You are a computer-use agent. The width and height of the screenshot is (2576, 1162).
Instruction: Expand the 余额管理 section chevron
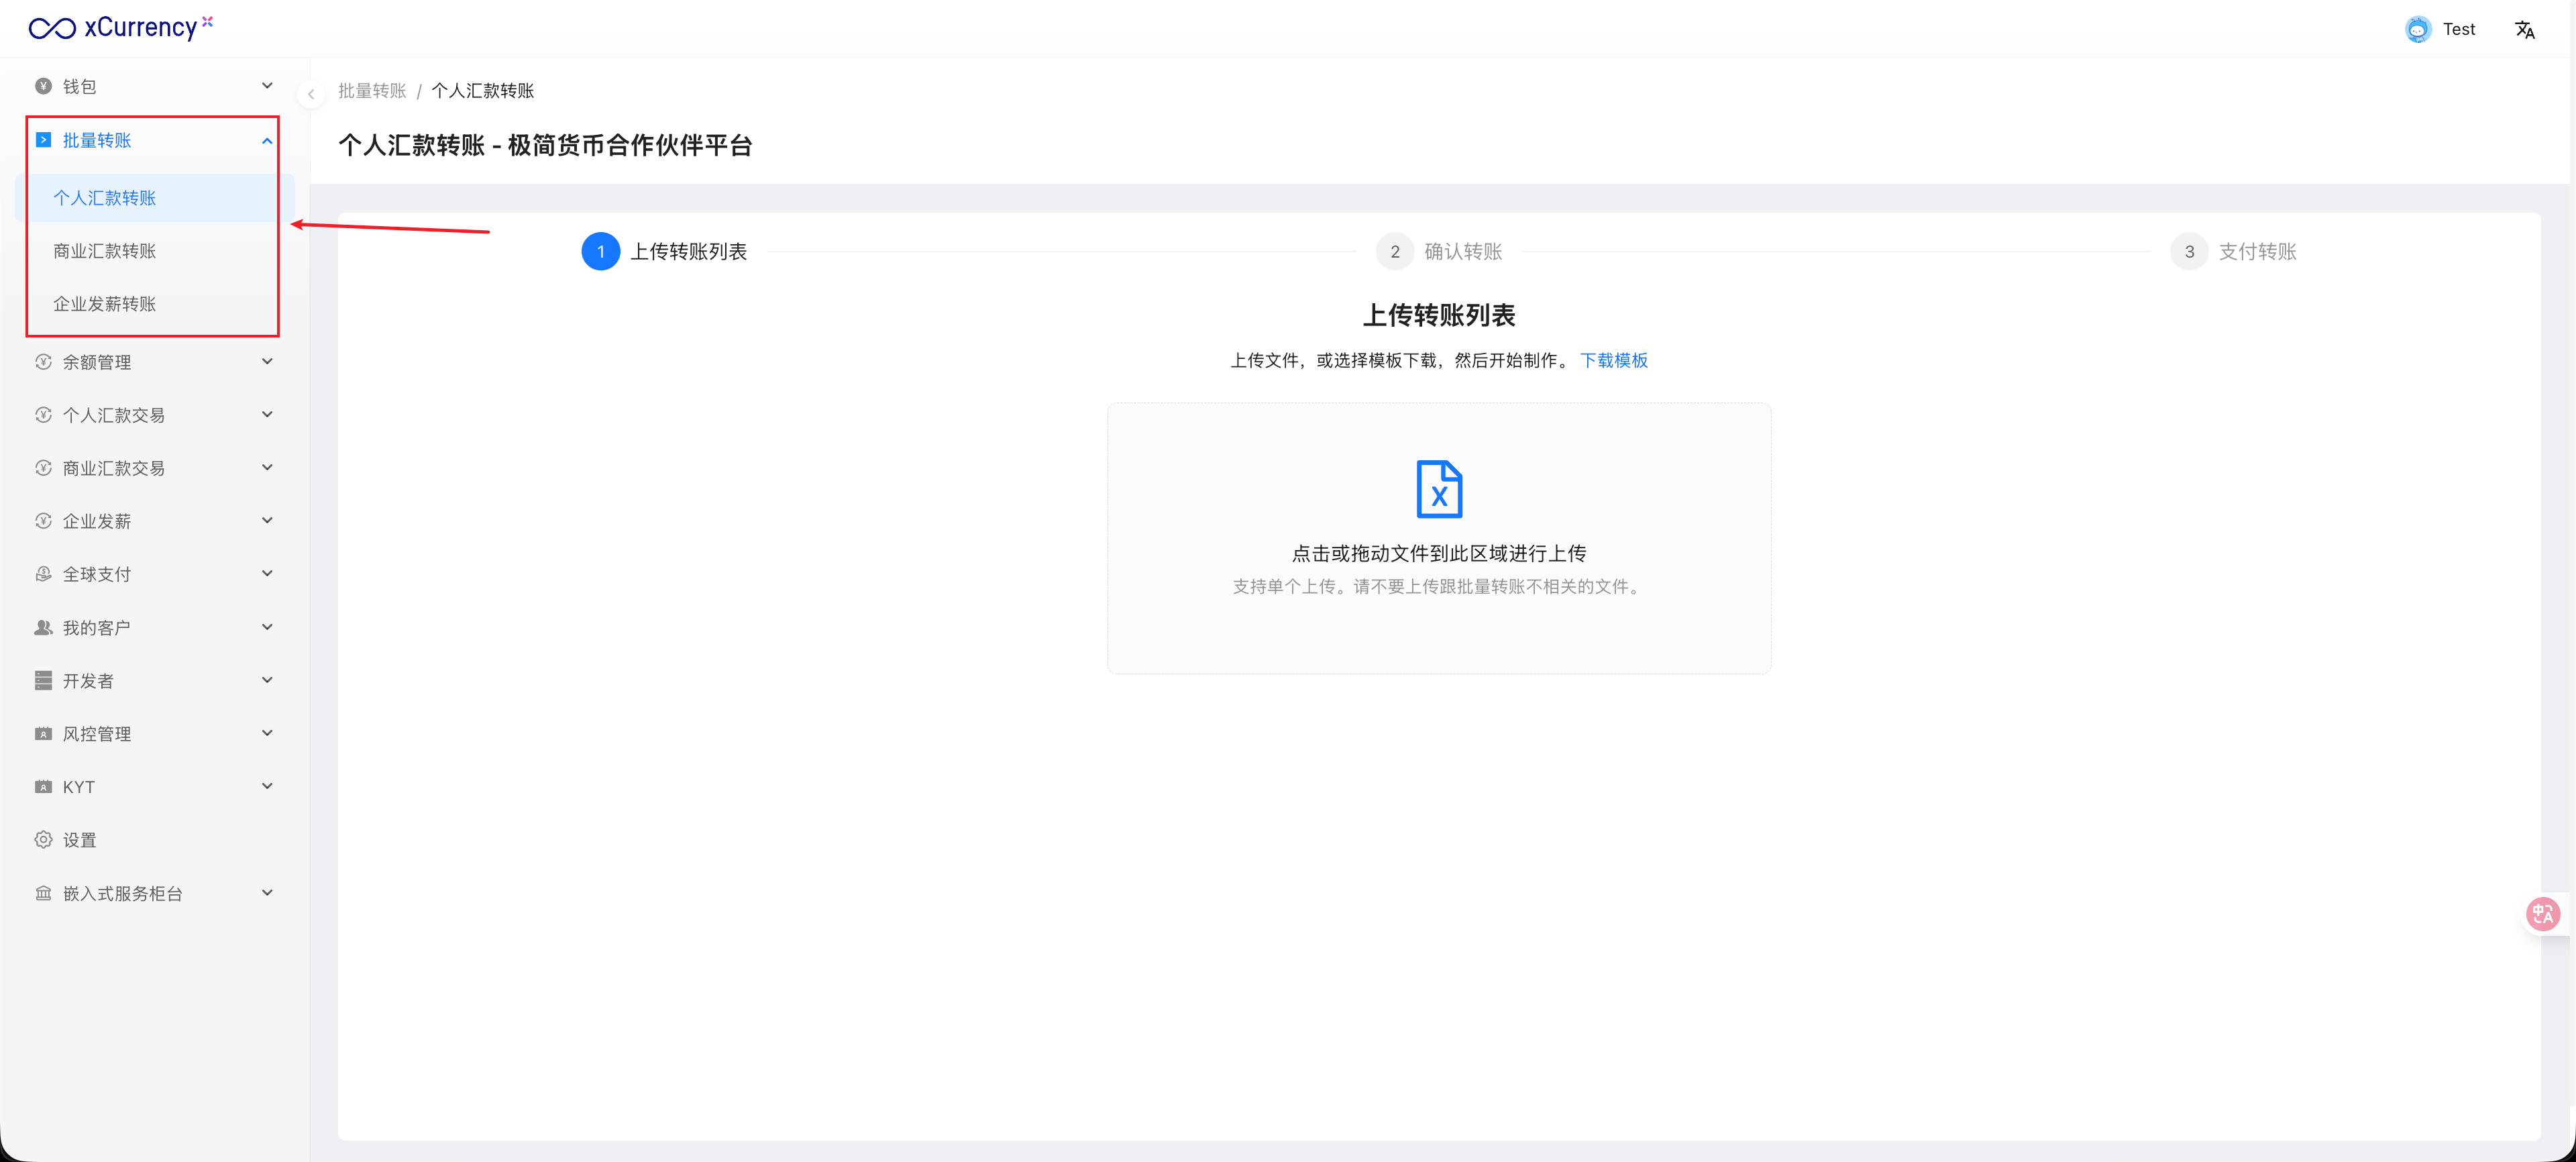267,362
